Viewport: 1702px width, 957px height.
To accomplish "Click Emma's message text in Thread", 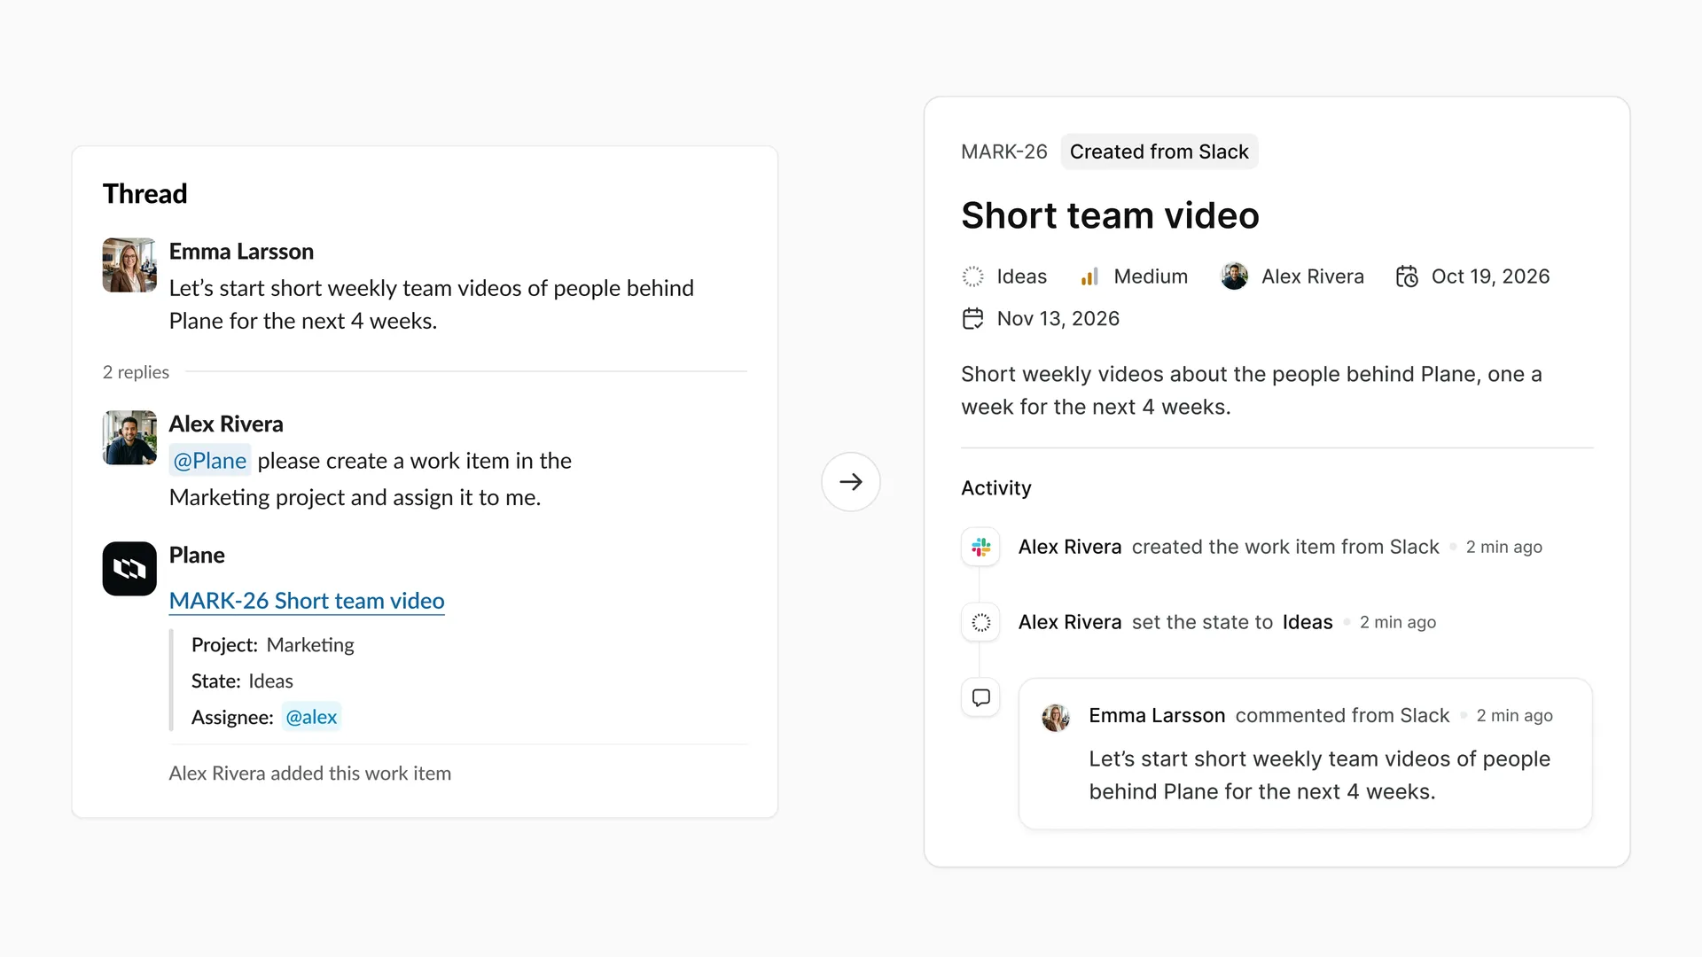I will tap(432, 305).
